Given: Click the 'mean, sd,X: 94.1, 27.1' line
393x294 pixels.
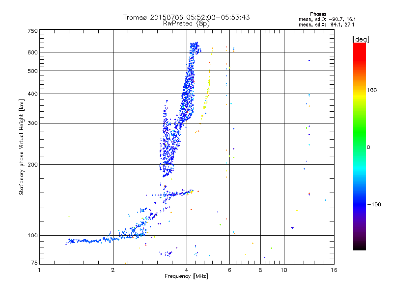Looking at the screenshot, I should tap(326, 25).
